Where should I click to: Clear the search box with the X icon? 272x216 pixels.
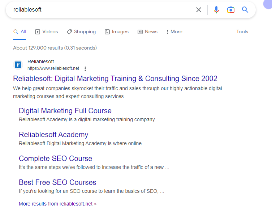[x=199, y=10]
